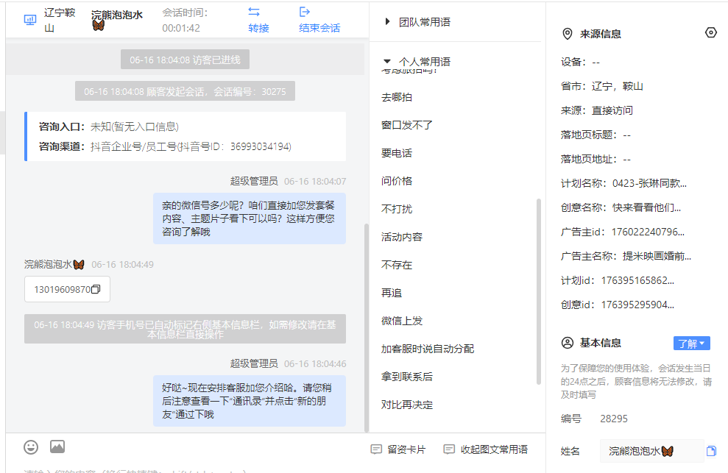The height and width of the screenshot is (473, 728).
Task: Click the 结束会话 exit icon
Action: click(305, 12)
